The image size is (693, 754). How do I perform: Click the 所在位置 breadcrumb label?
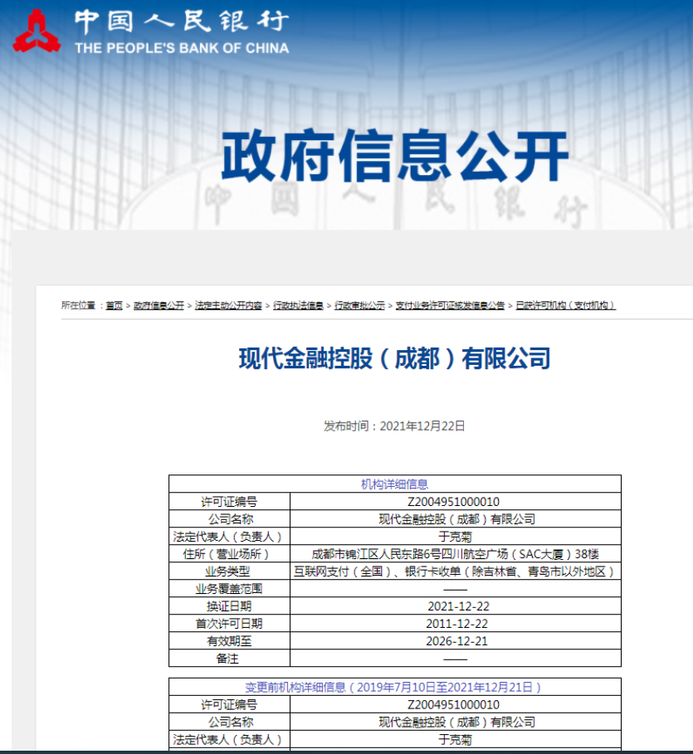79,305
